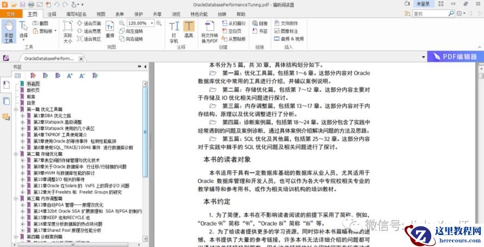The image size is (484, 247).
Task: Choose Fit Visible (适合视区)
Action: (x=89, y=39)
